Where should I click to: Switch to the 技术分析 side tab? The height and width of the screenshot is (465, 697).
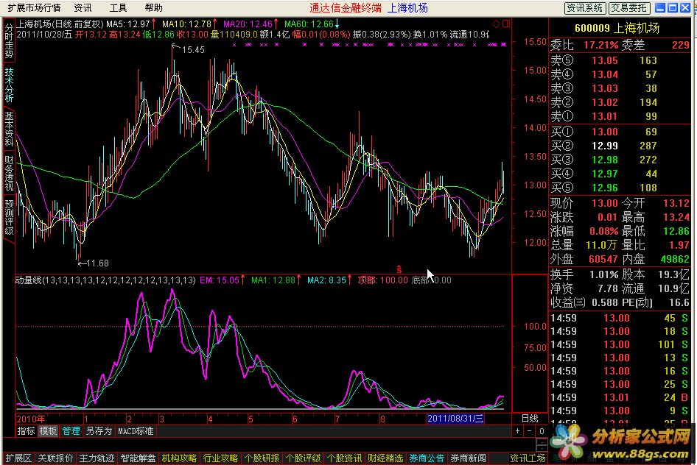tap(9, 85)
